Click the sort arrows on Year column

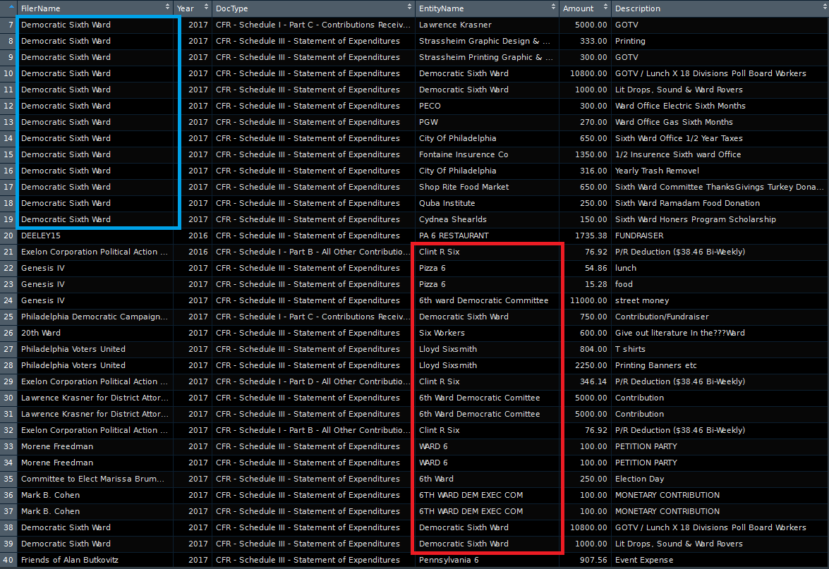205,8
